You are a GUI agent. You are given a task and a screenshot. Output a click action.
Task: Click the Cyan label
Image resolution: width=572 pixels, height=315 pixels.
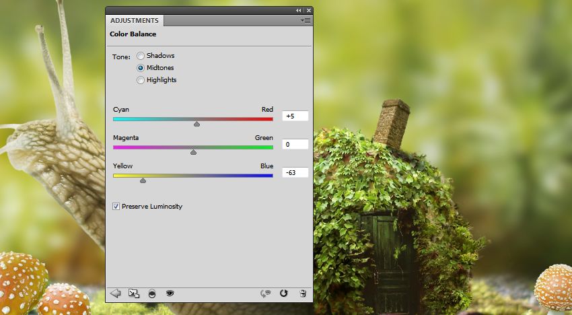[120, 110]
